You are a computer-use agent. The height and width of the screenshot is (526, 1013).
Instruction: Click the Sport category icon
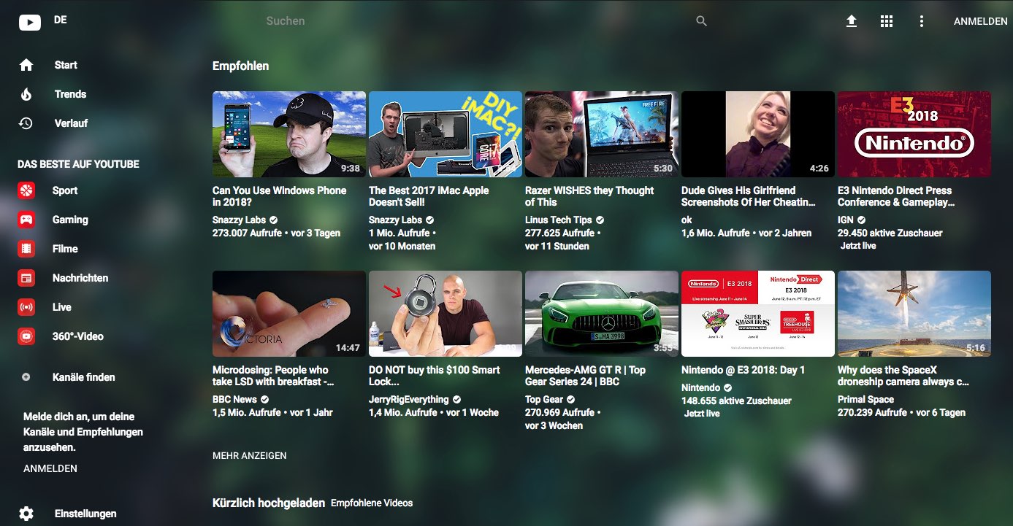click(26, 190)
